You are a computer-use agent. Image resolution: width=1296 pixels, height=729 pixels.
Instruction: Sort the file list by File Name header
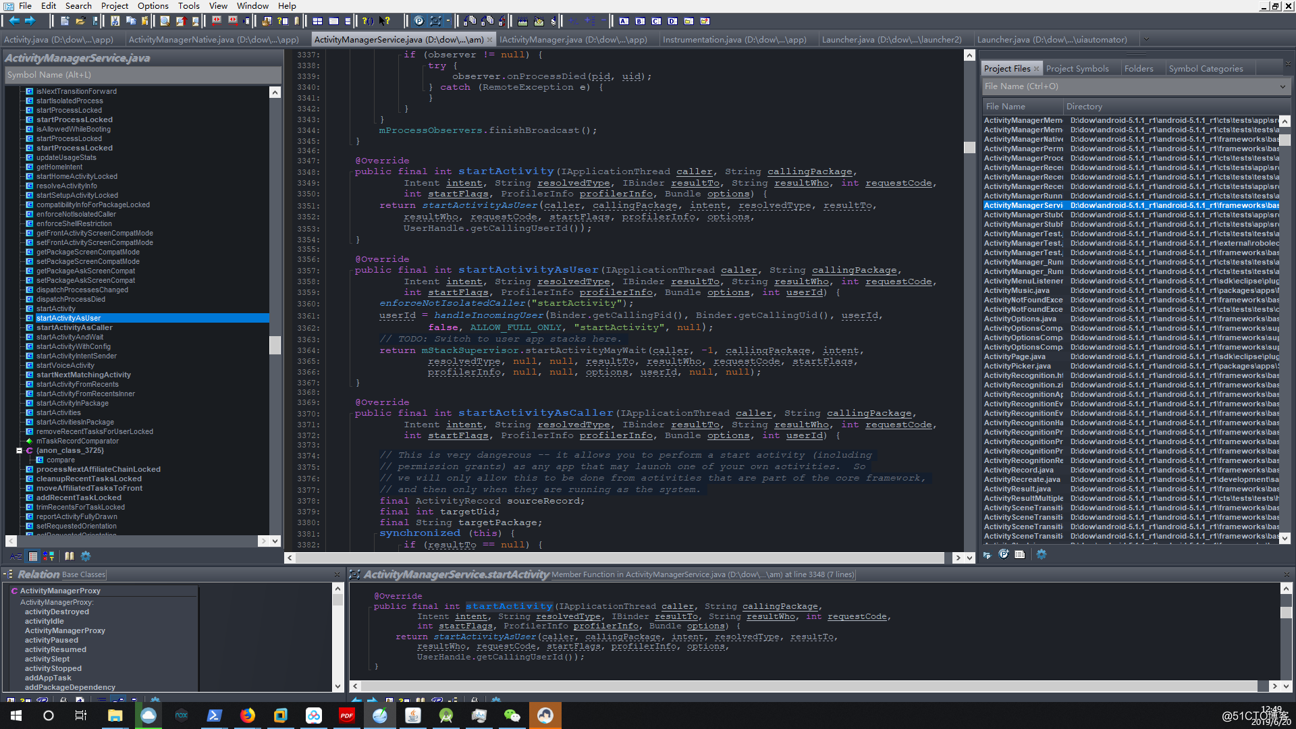[1022, 107]
